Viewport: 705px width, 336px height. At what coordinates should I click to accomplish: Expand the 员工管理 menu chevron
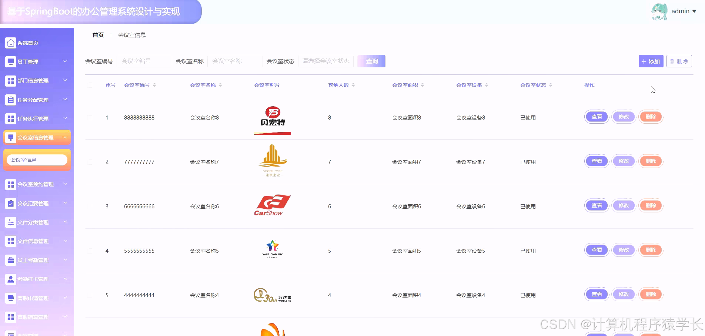(65, 61)
